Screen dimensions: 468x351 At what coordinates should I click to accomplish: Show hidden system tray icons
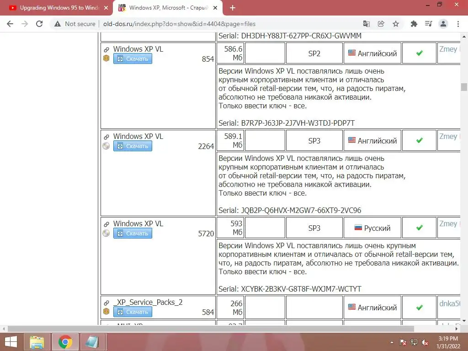point(392,342)
